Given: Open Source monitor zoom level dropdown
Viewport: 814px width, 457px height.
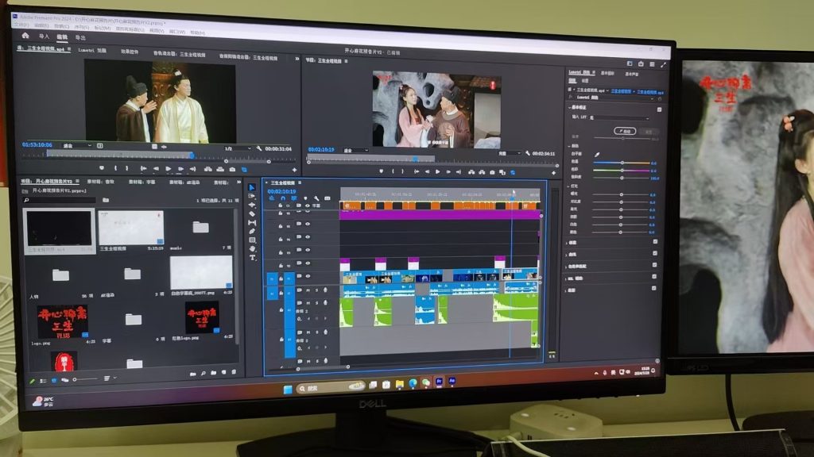Looking at the screenshot, I should pos(77,146).
